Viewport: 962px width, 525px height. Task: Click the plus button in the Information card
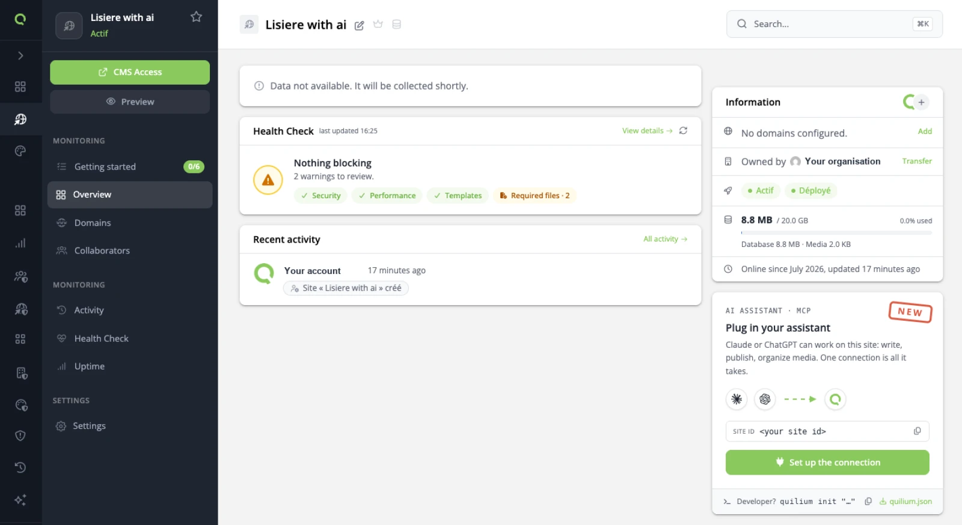(921, 102)
